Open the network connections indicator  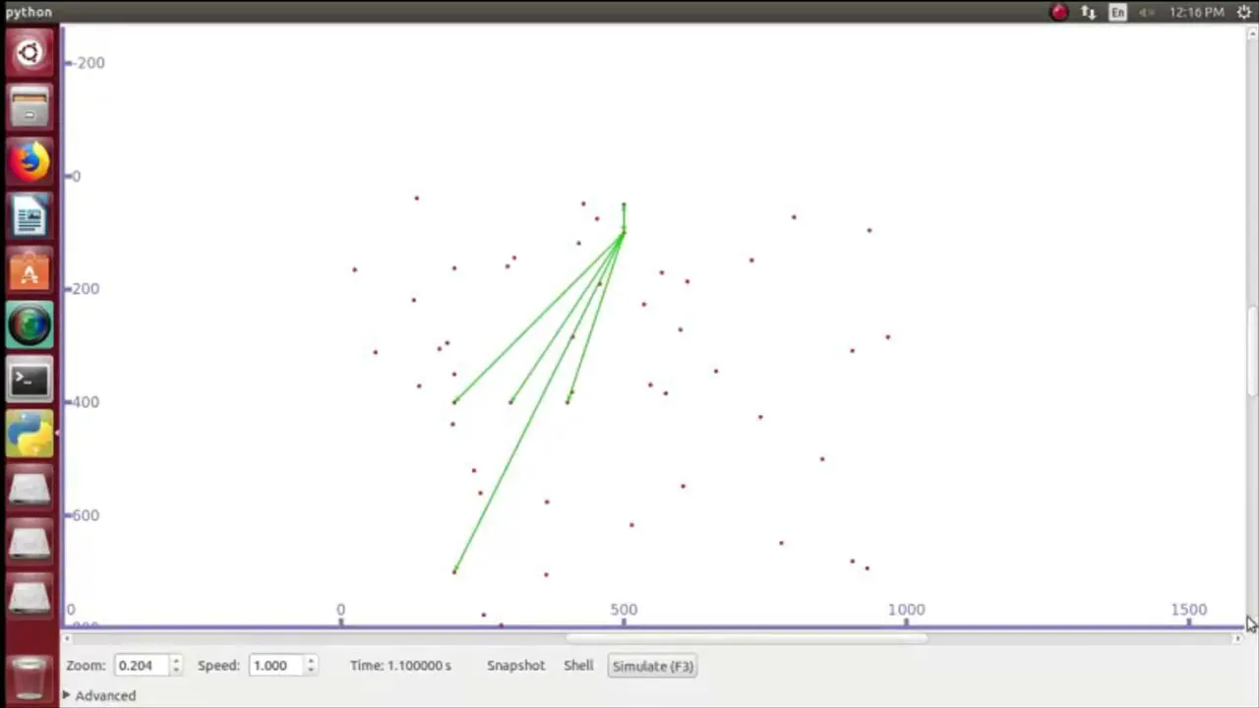tap(1089, 12)
